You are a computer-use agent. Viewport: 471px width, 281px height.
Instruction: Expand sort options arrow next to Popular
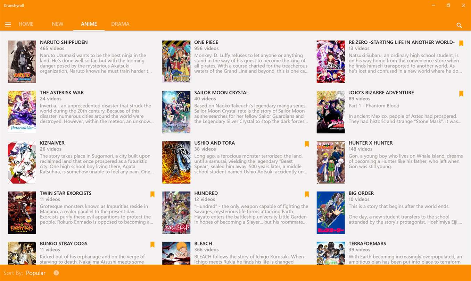click(x=56, y=273)
